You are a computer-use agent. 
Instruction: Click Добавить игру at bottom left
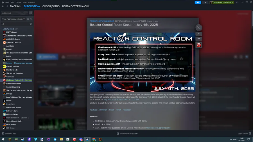coord(9,134)
